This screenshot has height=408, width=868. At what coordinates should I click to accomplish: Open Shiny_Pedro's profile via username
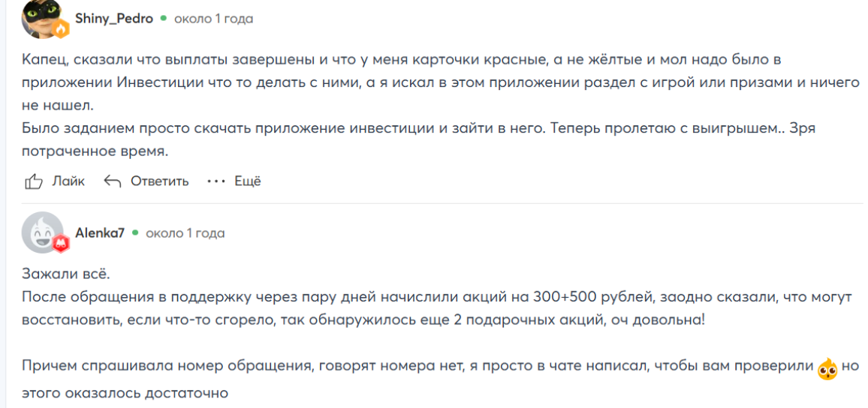[114, 19]
